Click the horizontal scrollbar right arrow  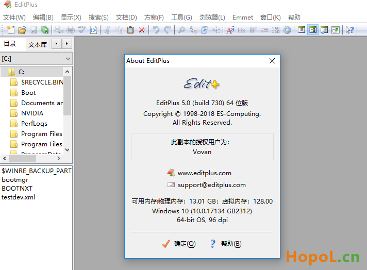click(59, 158)
